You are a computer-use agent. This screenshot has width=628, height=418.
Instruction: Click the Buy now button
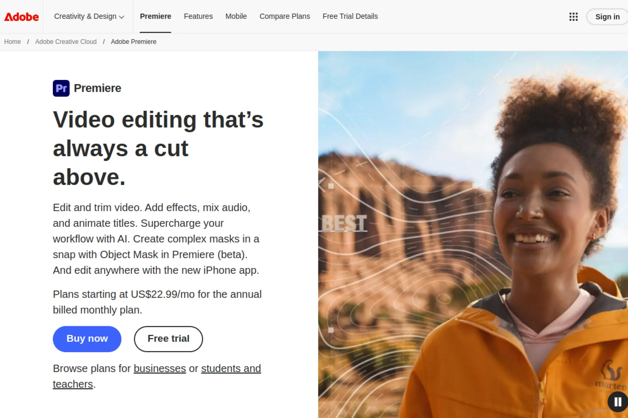tap(87, 339)
